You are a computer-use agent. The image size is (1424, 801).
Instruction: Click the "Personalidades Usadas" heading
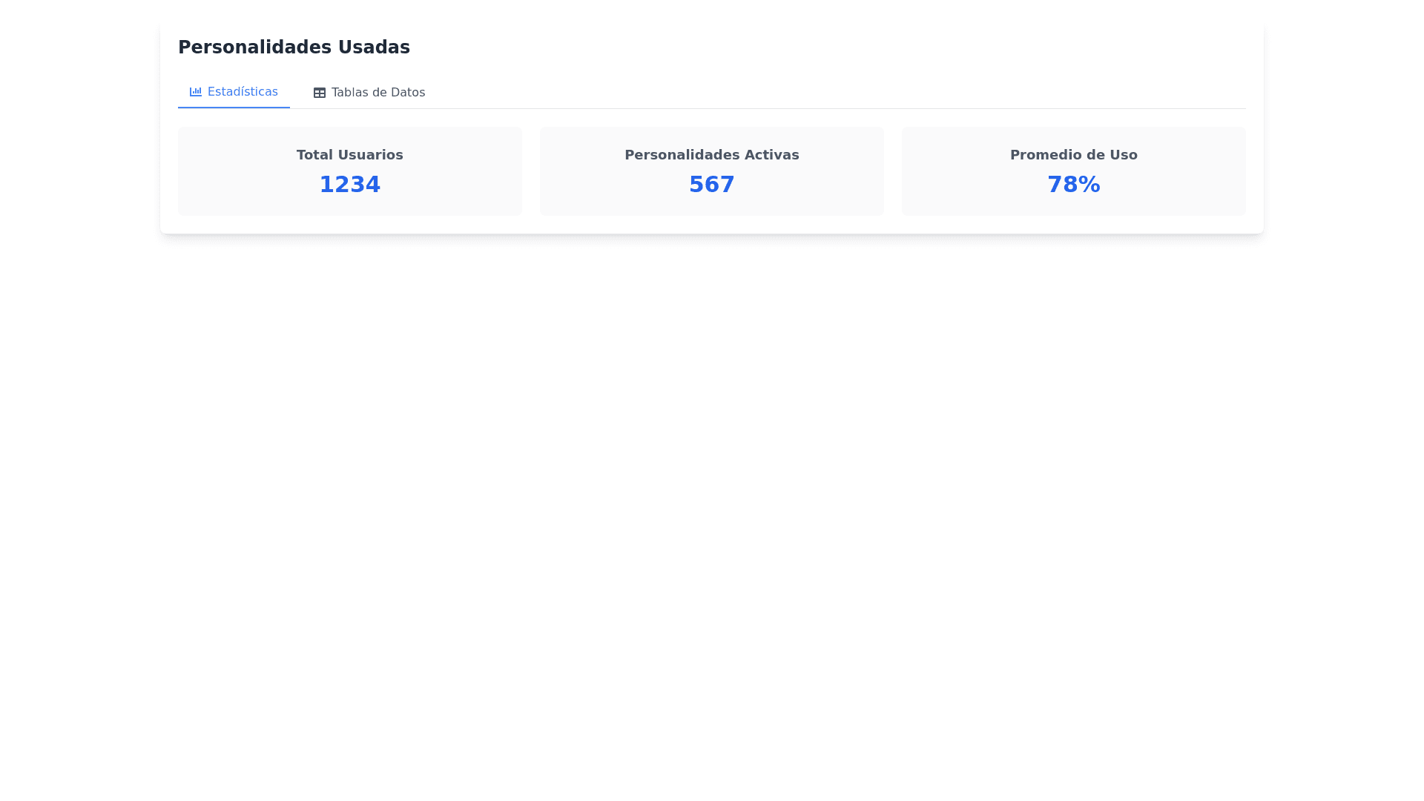tap(294, 47)
